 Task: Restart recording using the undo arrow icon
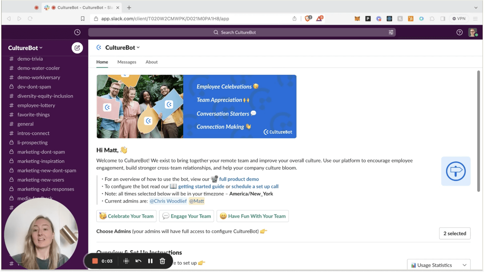[x=138, y=261]
